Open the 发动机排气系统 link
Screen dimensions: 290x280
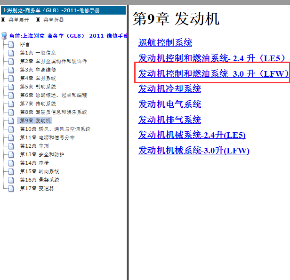coord(169,120)
